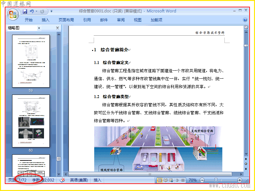
Task: Open Word help question mark icon
Action: [x=245, y=20]
